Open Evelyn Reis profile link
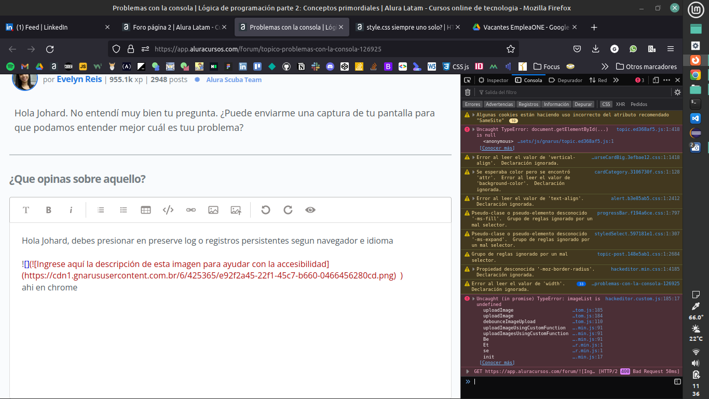The height and width of the screenshot is (399, 709). point(79,79)
